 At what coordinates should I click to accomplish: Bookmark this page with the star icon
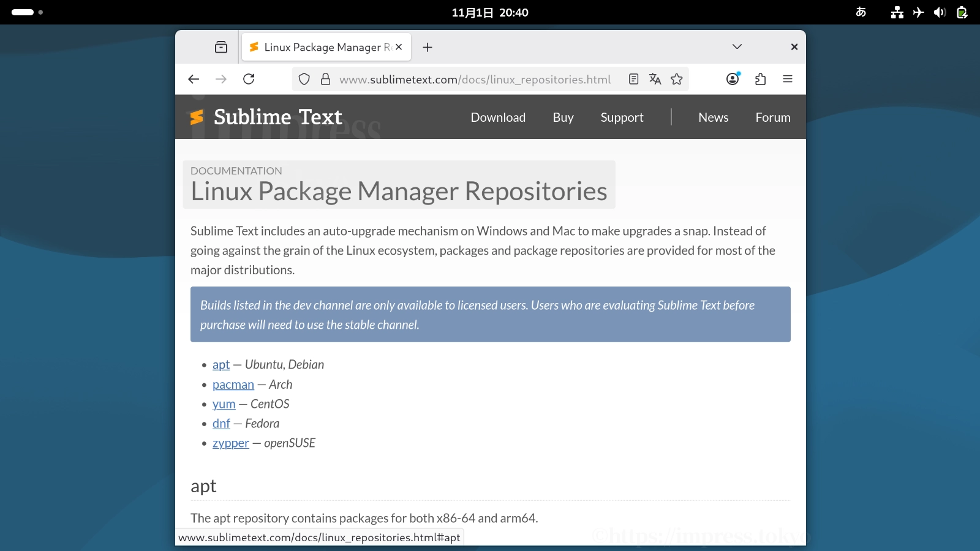(677, 79)
